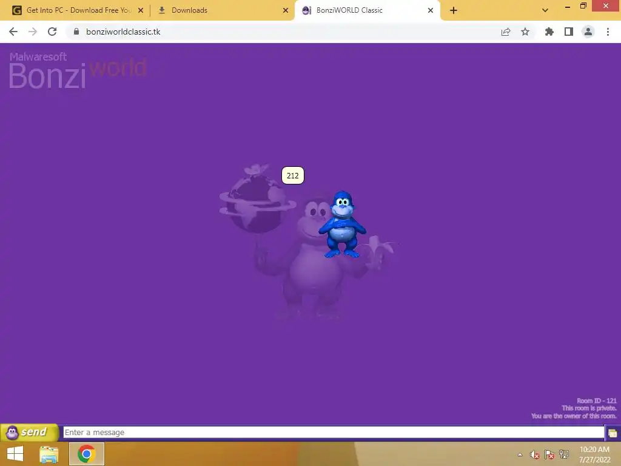Click the 212 speech bubble

[293, 175]
